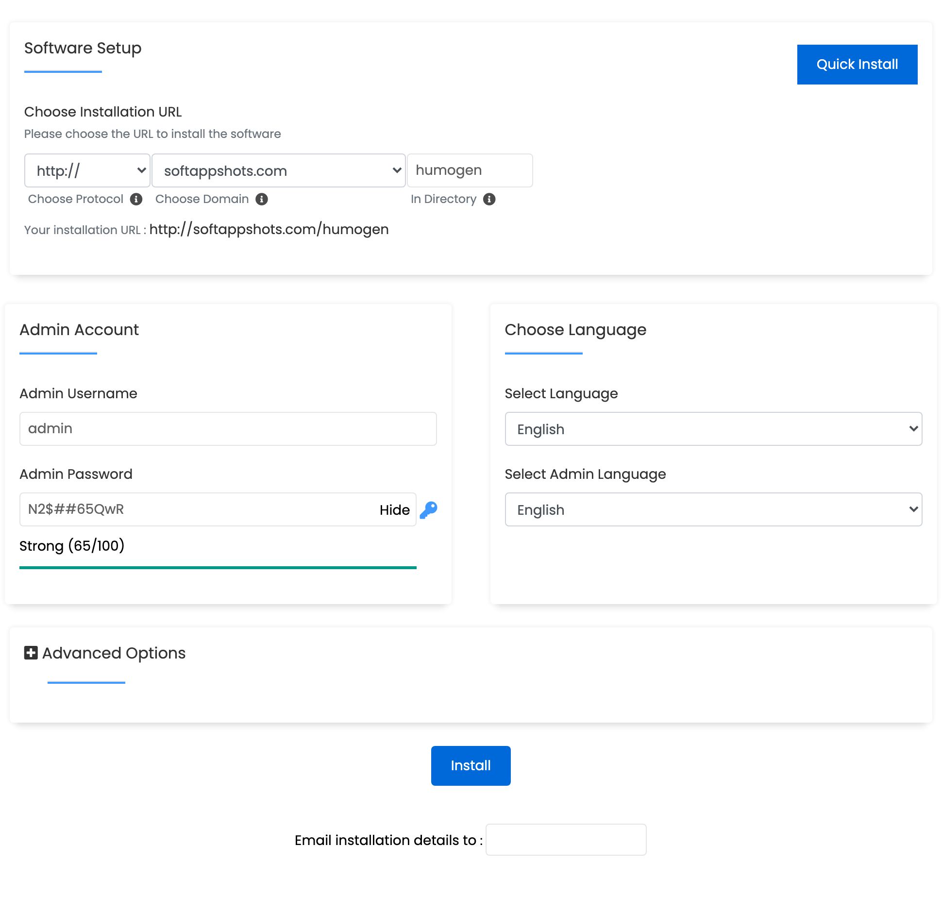Click the Install button
Viewport: 942px width, 913px height.
pyautogui.click(x=470, y=765)
